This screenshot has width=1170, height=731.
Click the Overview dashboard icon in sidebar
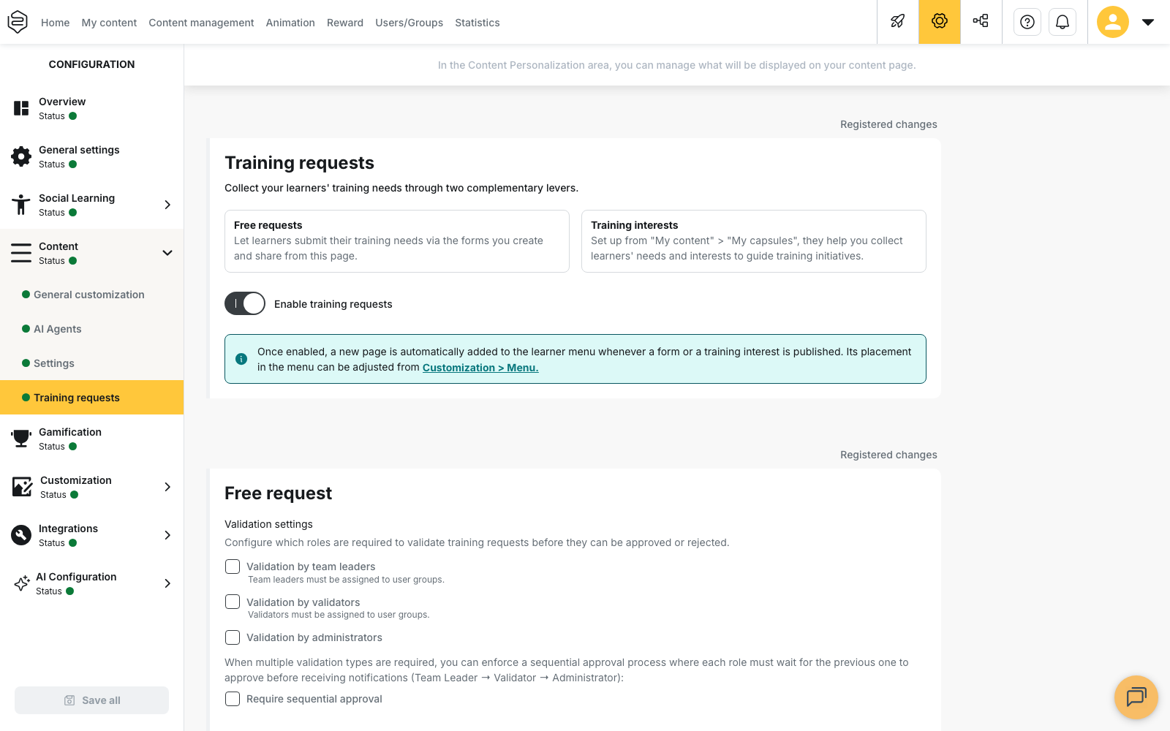tap(21, 108)
